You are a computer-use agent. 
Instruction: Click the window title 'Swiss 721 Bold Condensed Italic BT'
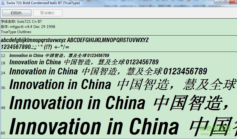(43, 3)
